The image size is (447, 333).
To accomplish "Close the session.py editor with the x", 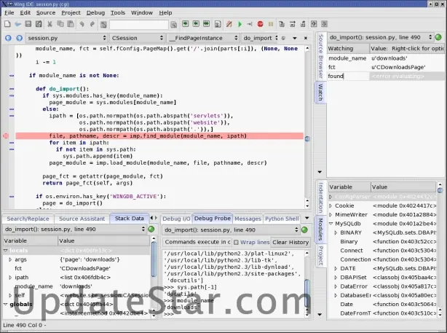I will pyautogui.click(x=306, y=38).
